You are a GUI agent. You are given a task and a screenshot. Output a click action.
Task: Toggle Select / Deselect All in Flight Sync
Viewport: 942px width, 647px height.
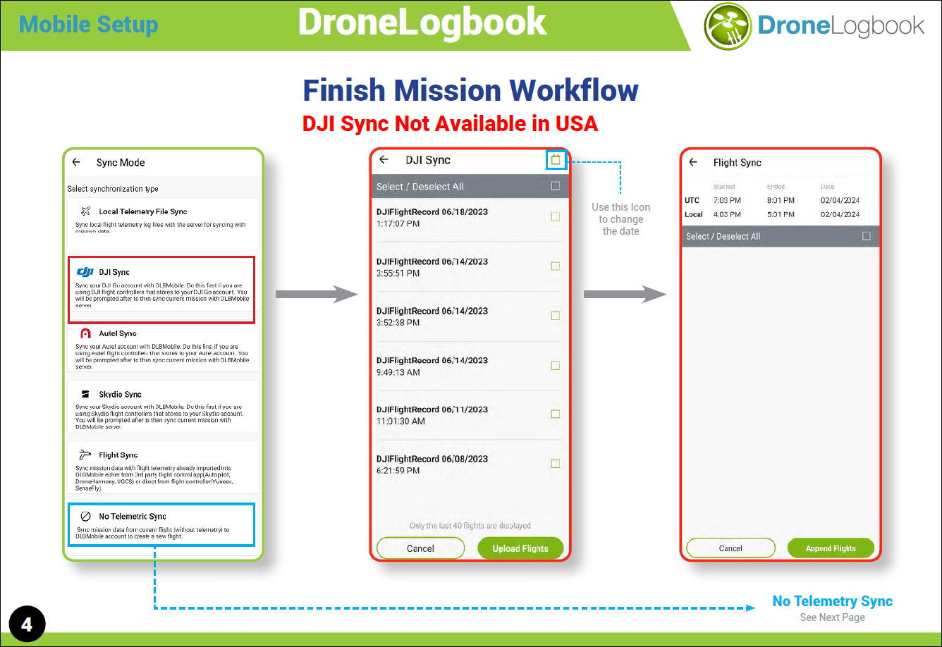point(867,236)
